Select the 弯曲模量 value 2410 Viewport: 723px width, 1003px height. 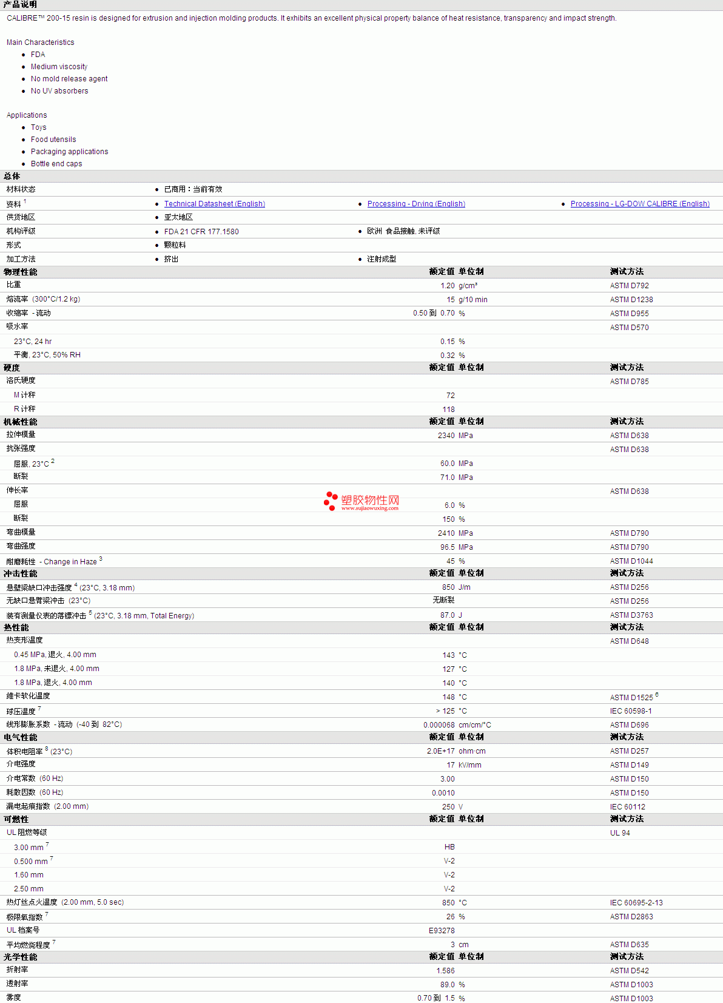(446, 533)
